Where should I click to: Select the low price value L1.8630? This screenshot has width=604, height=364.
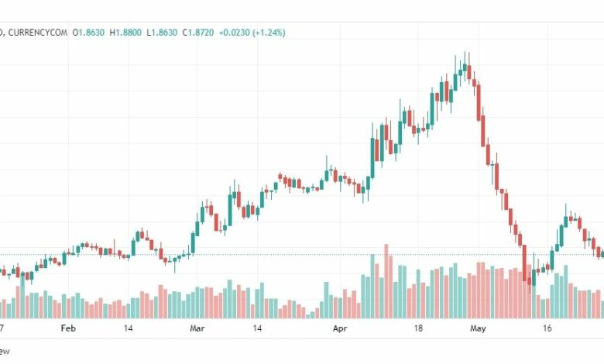coord(162,33)
